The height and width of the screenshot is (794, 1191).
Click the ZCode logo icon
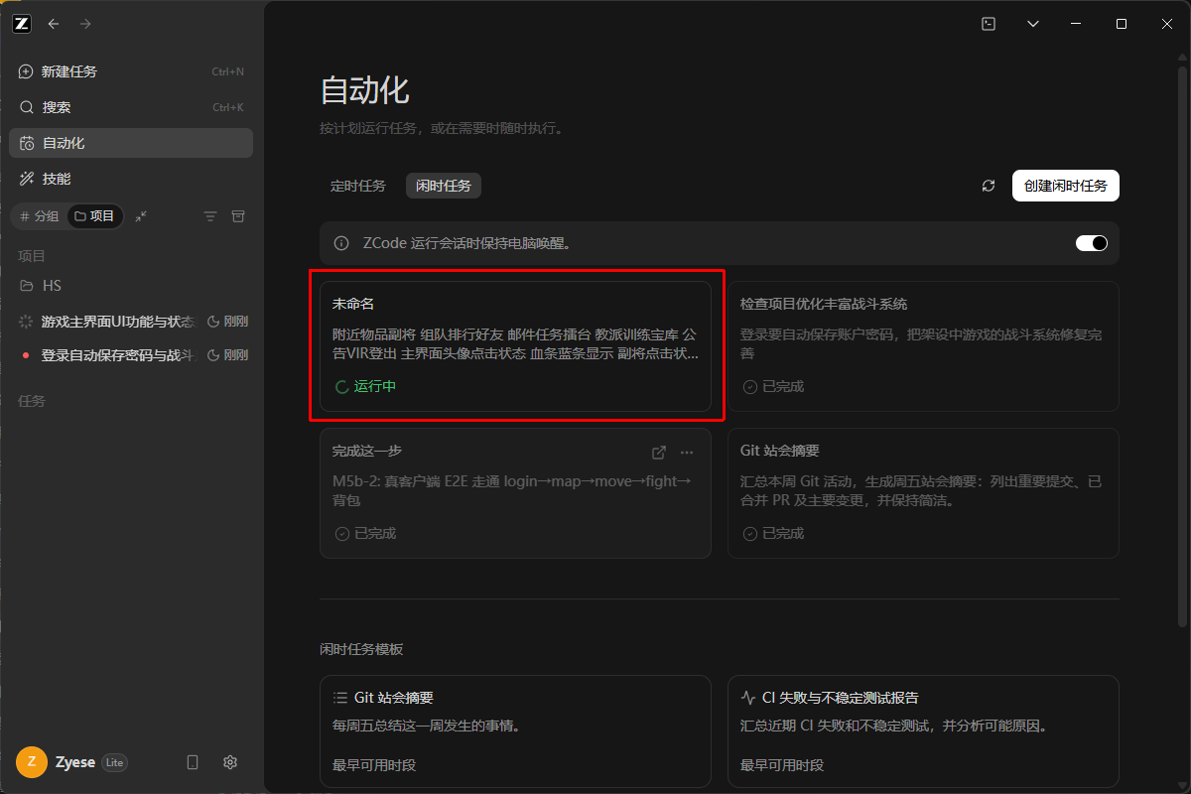tap(22, 24)
